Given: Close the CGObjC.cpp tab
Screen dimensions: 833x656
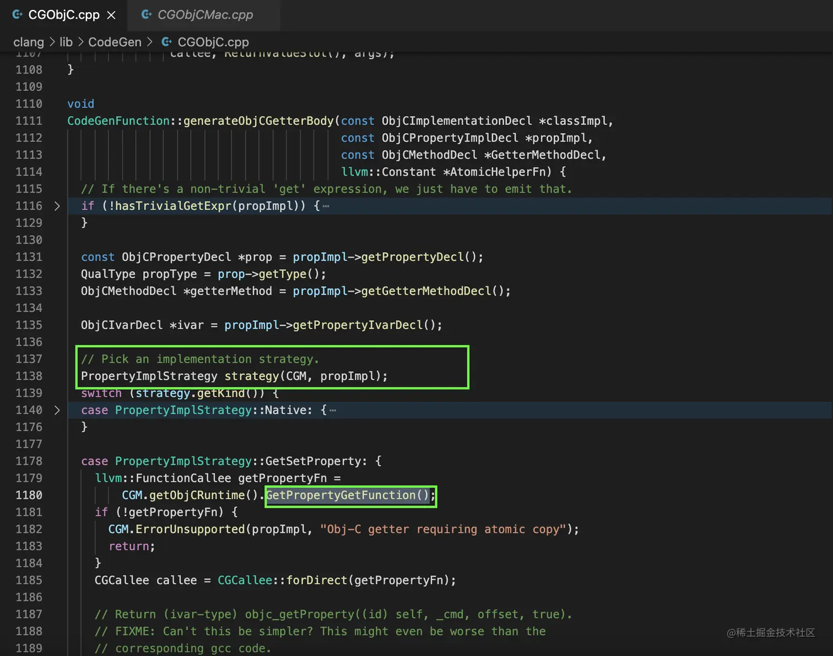Looking at the screenshot, I should coord(112,15).
